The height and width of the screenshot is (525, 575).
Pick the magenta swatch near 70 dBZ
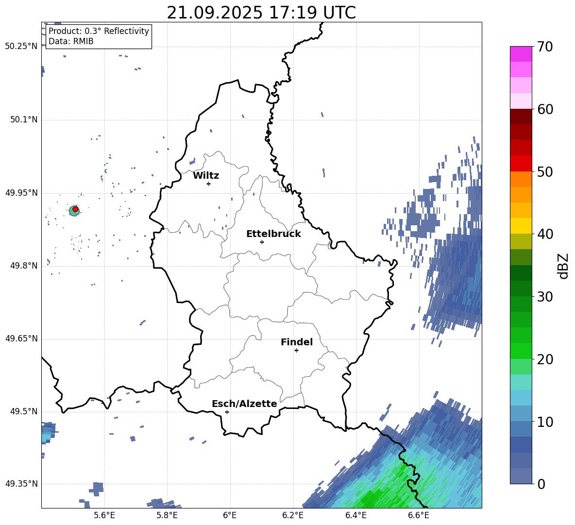(x=521, y=54)
